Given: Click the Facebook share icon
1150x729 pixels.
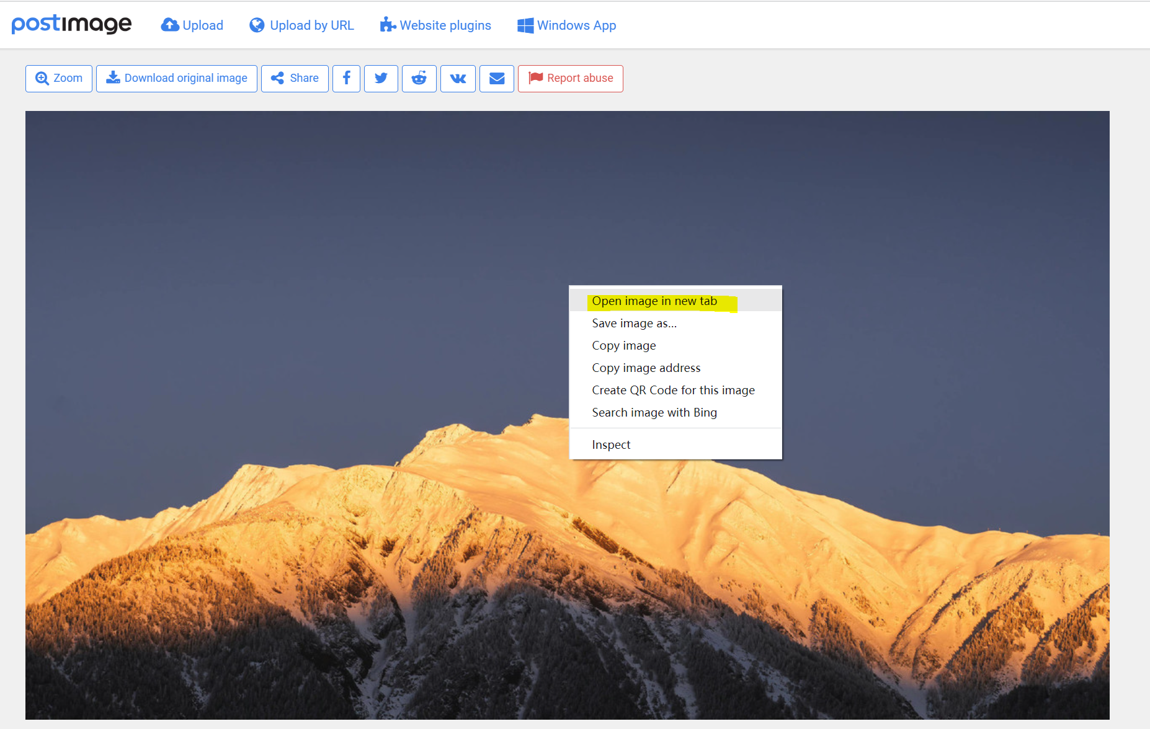Looking at the screenshot, I should click(346, 79).
